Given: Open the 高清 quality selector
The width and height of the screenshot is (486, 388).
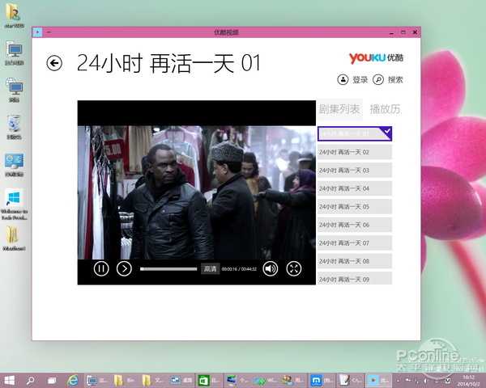Looking at the screenshot, I should click(x=210, y=269).
